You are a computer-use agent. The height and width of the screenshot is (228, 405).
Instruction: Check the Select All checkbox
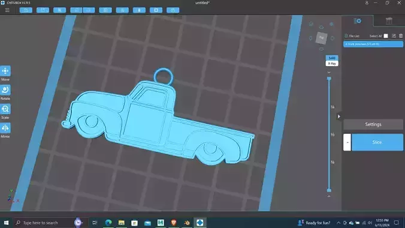[x=386, y=36]
